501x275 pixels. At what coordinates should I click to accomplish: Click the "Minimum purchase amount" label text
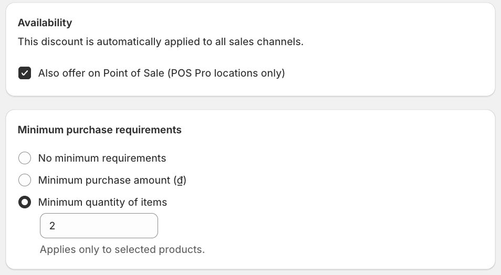(x=105, y=180)
